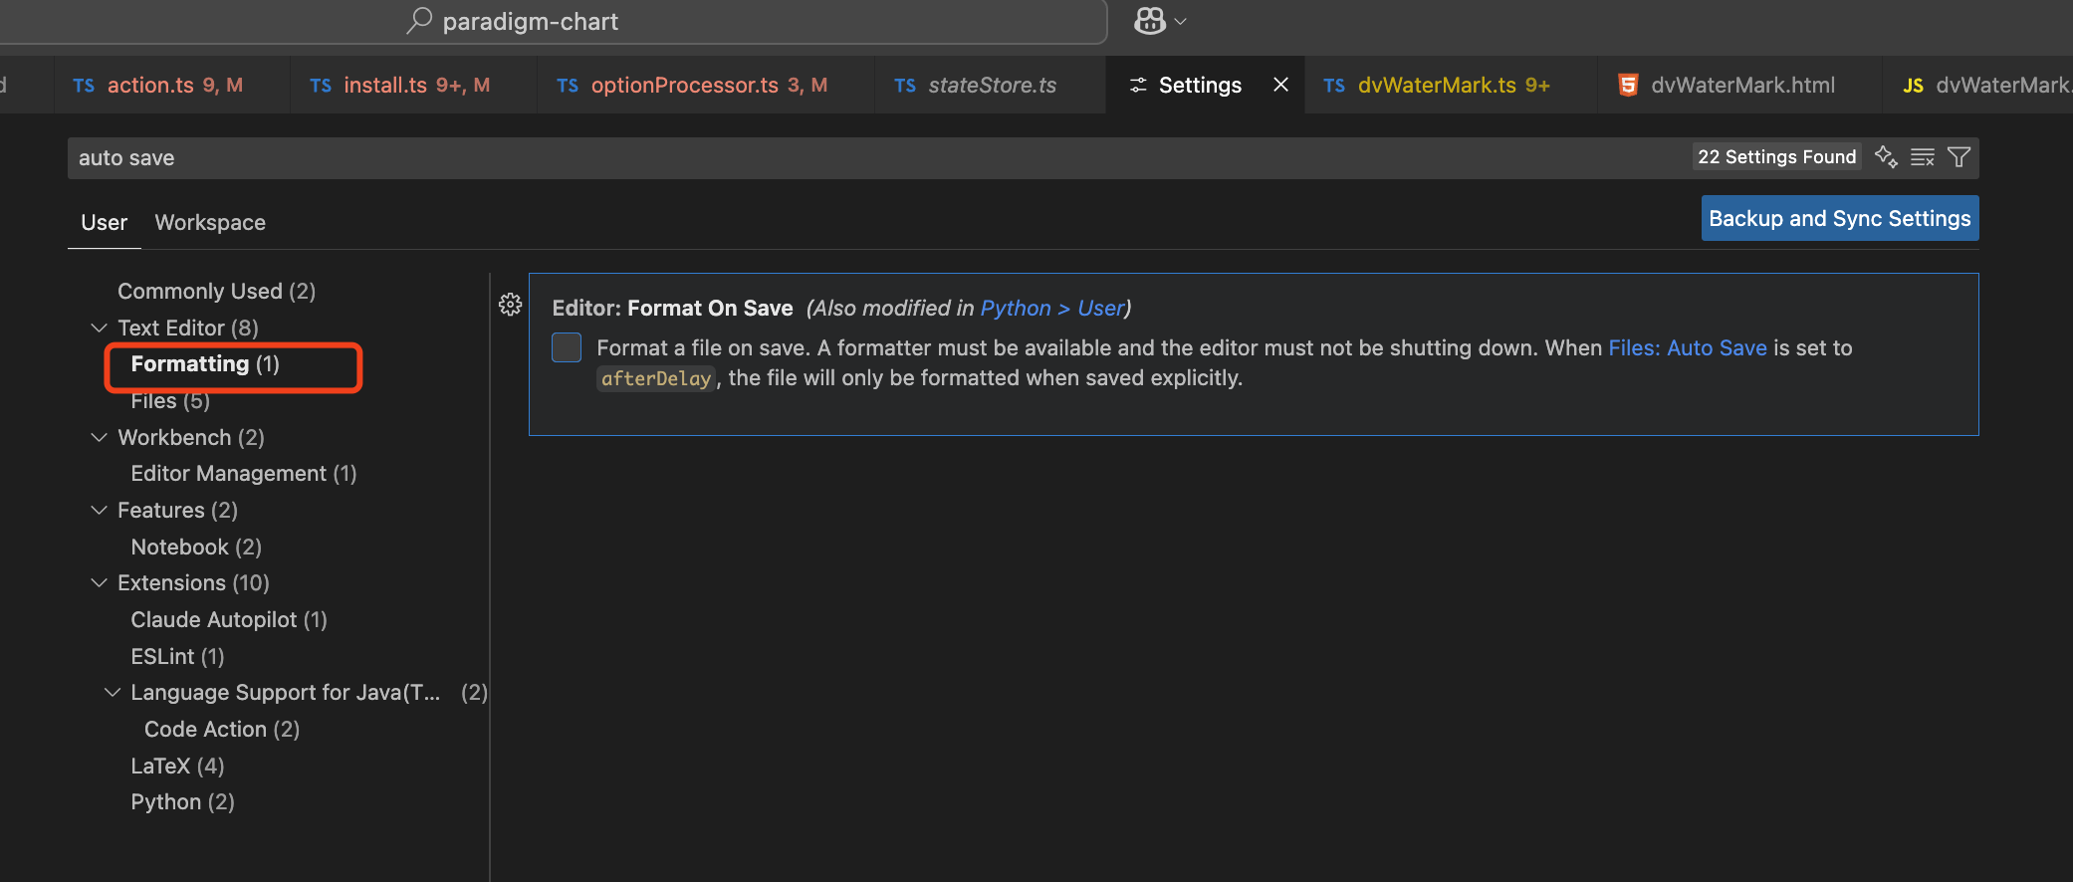
Task: Click the auto save search field
Action: click(x=797, y=158)
